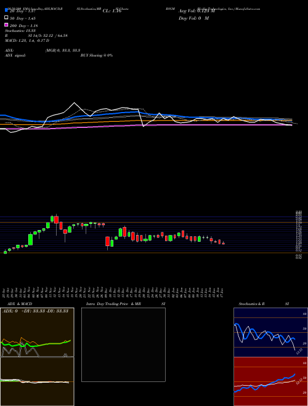Click the blue 20 Day legend swatch
The width and height of the screenshot is (308, 406).
[x=6, y=10]
